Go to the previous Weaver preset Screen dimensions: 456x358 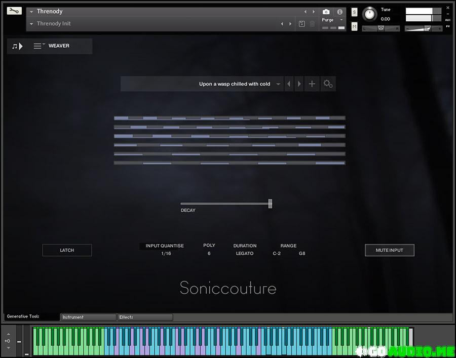point(289,84)
